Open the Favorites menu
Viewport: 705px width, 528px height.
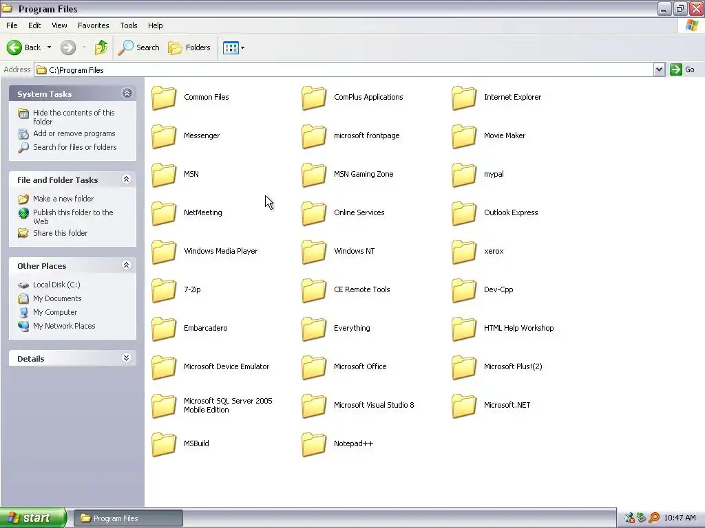click(94, 25)
